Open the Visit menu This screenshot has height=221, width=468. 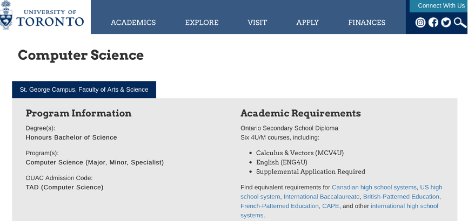257,23
